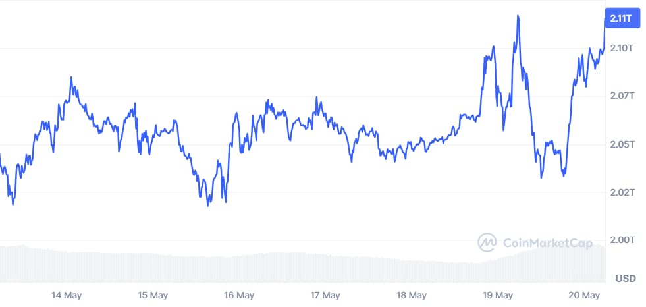
Task: Click the 2.00T y-axis label
Action: pyautogui.click(x=621, y=240)
